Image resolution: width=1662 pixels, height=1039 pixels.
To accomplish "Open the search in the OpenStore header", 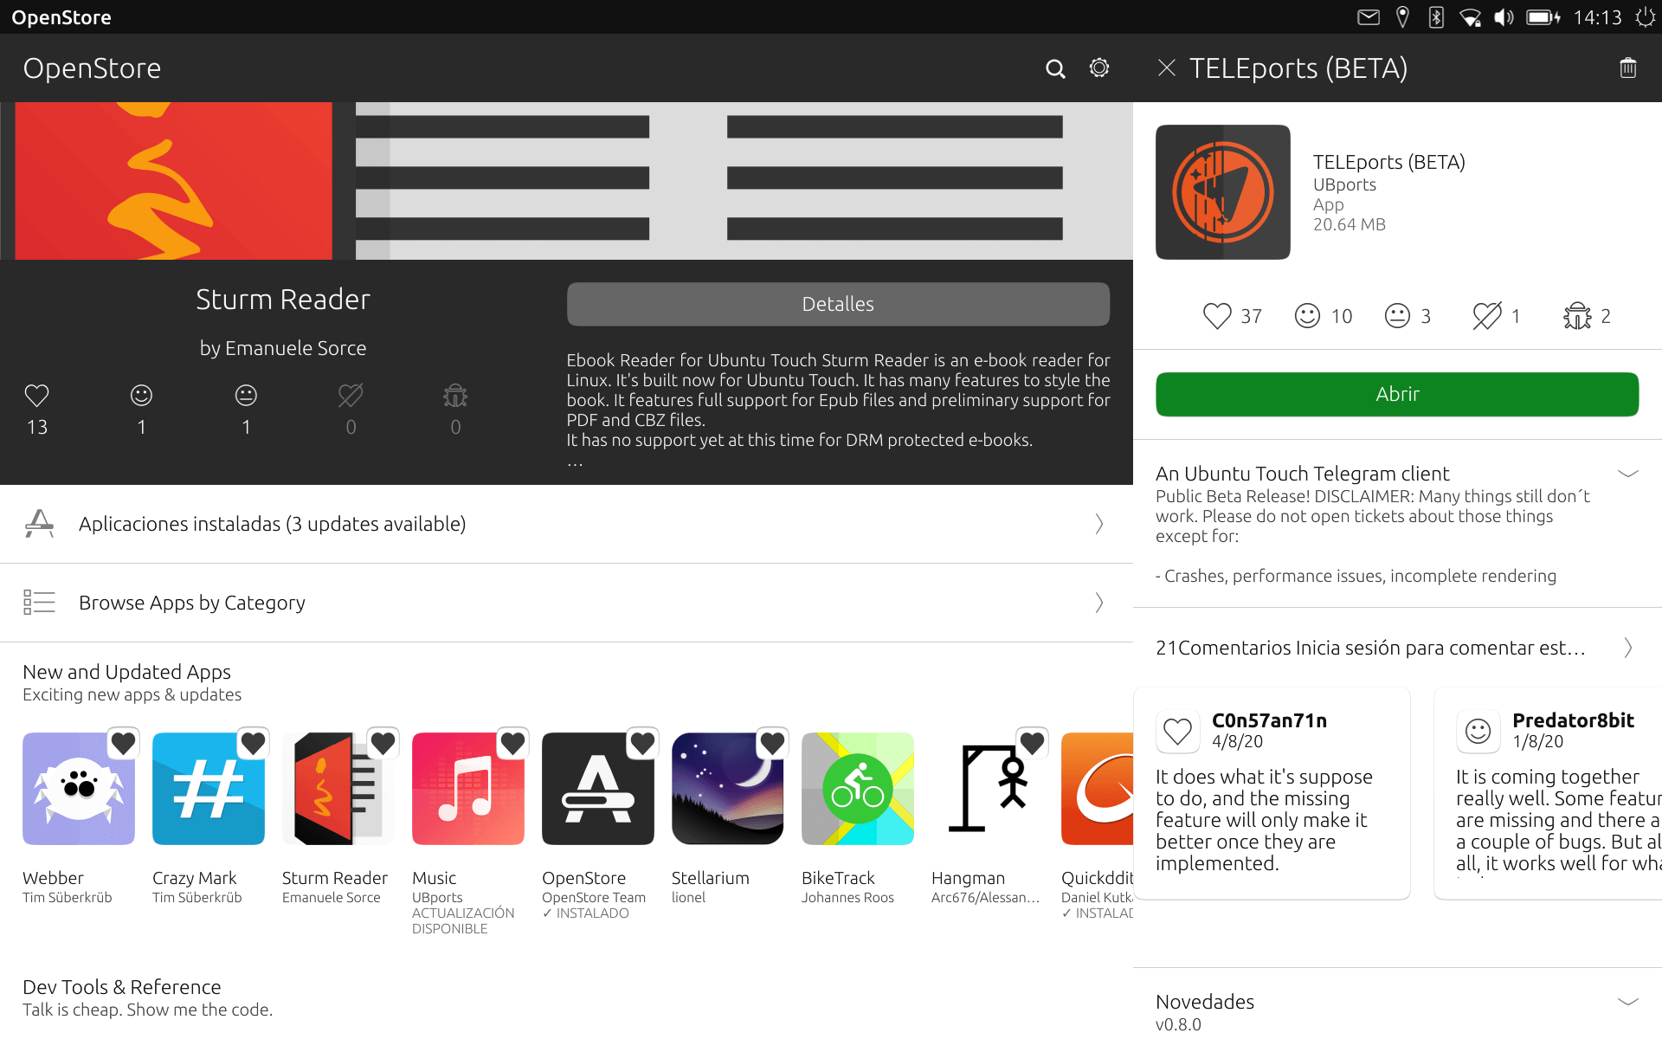I will point(1054,68).
